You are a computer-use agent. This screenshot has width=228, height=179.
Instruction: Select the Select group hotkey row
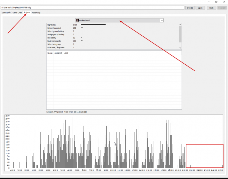pyautogui.click(x=113, y=31)
